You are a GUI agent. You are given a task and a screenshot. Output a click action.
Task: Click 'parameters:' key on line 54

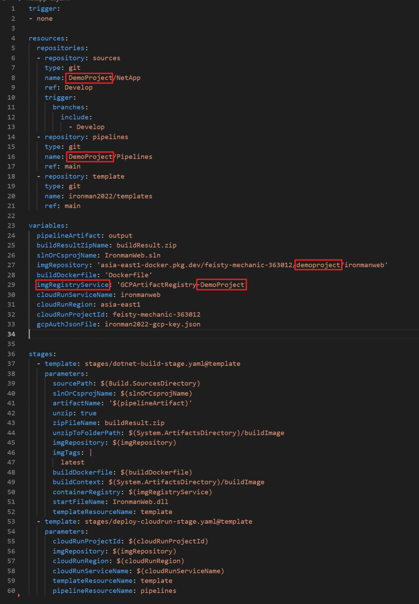point(66,532)
